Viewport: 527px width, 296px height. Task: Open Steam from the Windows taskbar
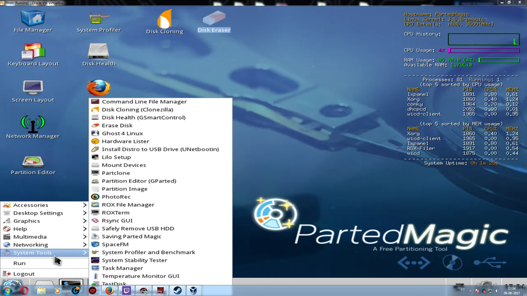click(177, 291)
